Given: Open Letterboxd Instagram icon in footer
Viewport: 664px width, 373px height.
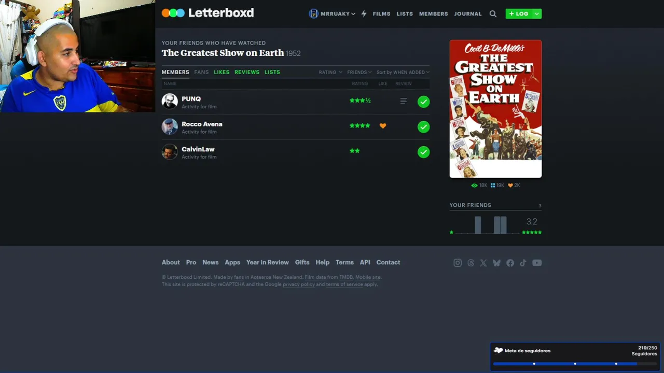Looking at the screenshot, I should click(458, 263).
